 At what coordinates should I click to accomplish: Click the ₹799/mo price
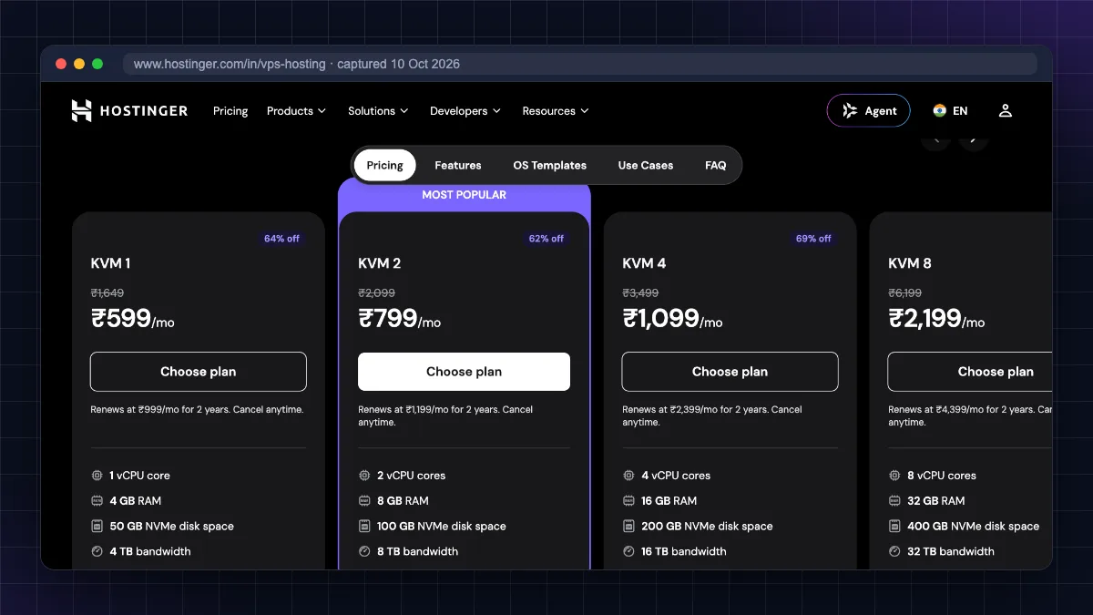(x=400, y=319)
